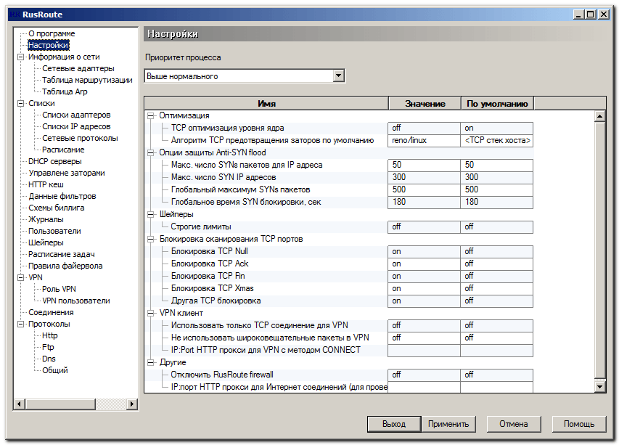Open Шейперы in the left tree

[46, 242]
